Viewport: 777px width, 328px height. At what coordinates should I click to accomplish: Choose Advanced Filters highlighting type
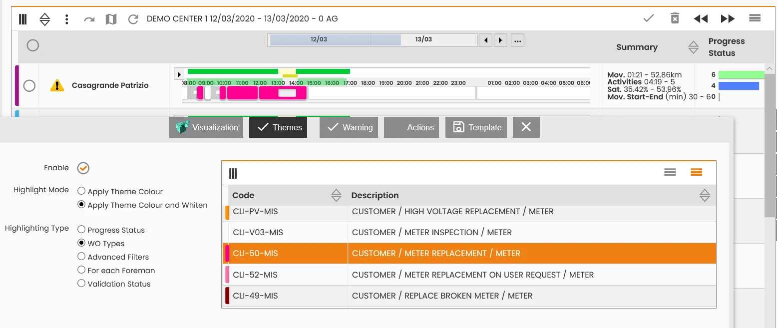tap(81, 257)
